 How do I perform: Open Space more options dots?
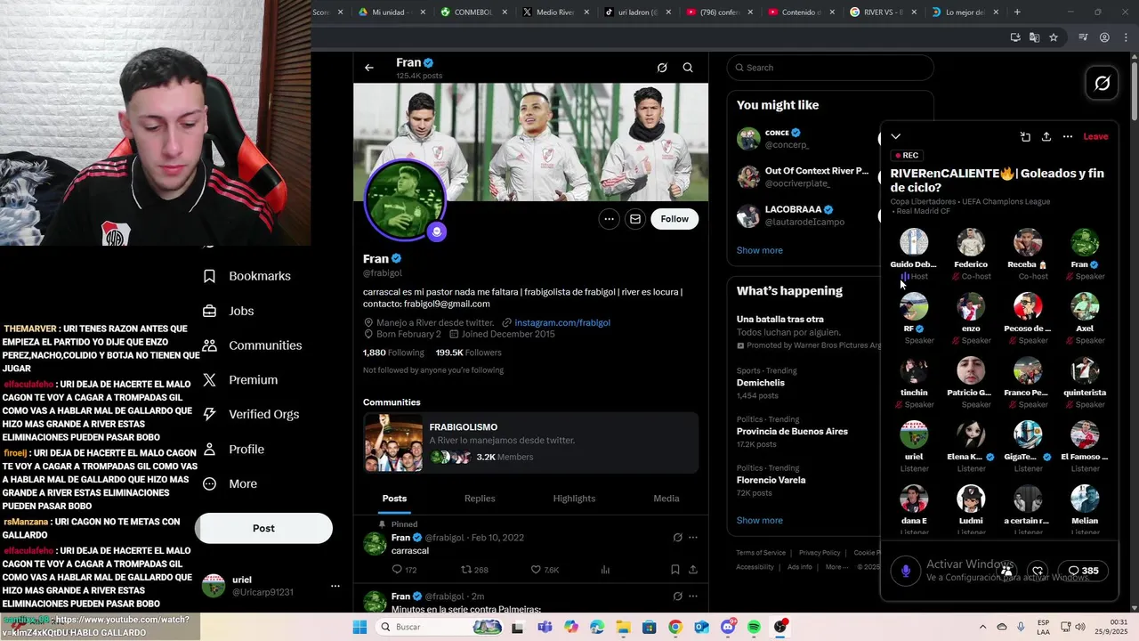pos(1068,137)
